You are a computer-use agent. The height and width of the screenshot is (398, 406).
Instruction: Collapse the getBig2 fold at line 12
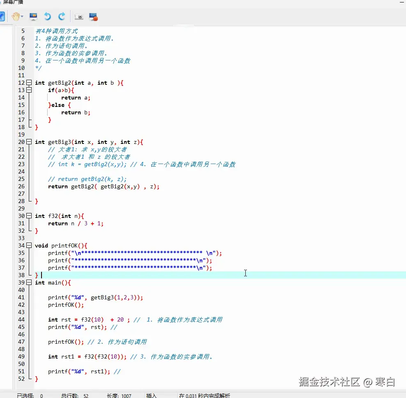29,83
